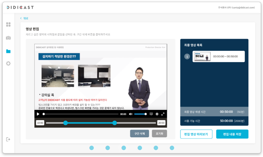The width and height of the screenshot is (263, 157).
Task: Select clip thumbnail in 최종 영상 목록
Action: [x=202, y=56]
